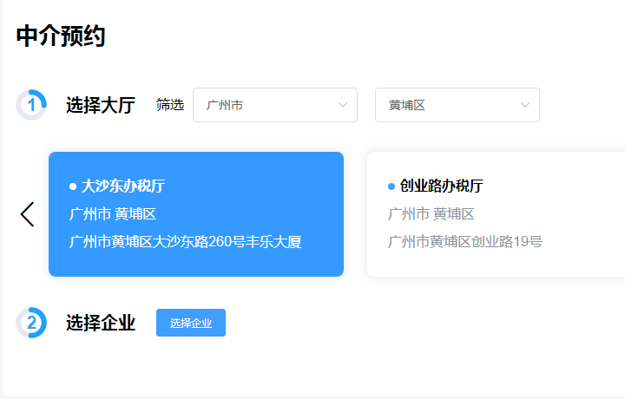Open the 广州市 city filter dropdown
The width and height of the screenshot is (625, 399).
[275, 105]
